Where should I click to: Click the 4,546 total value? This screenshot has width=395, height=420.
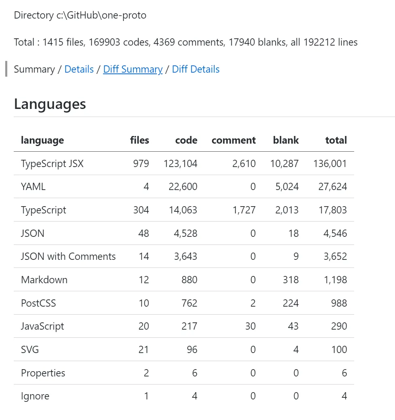tap(335, 233)
